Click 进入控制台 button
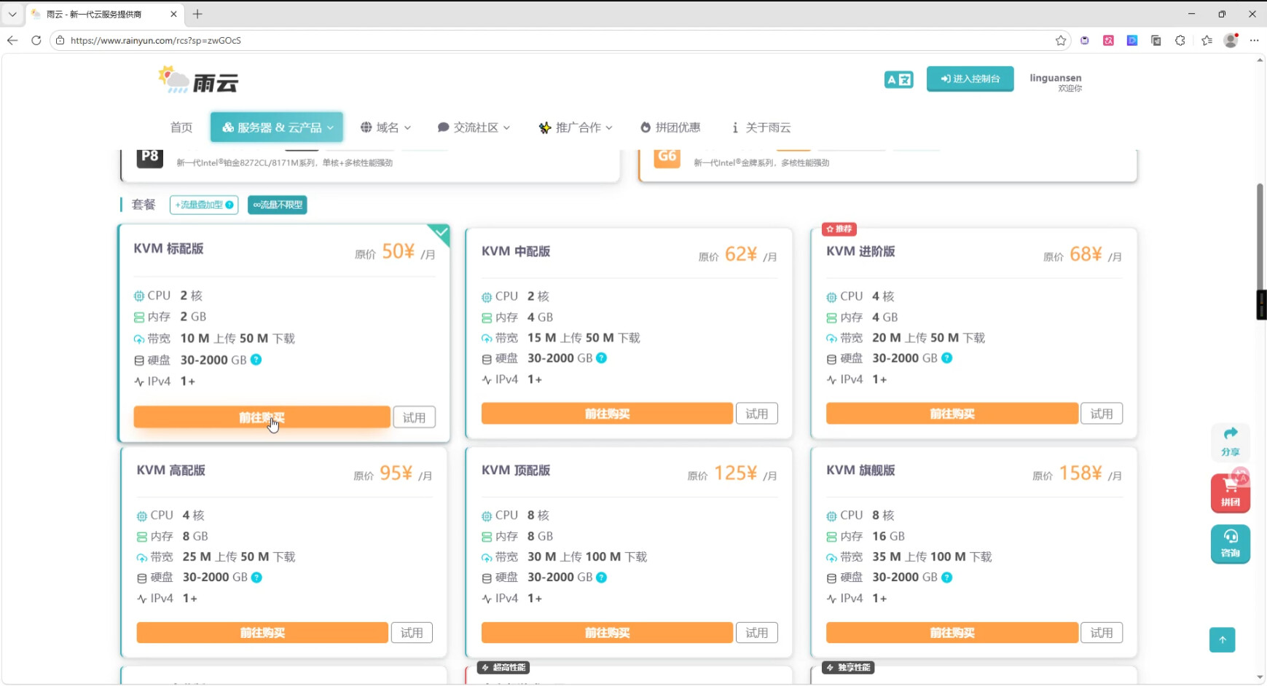1267x686 pixels. point(970,79)
